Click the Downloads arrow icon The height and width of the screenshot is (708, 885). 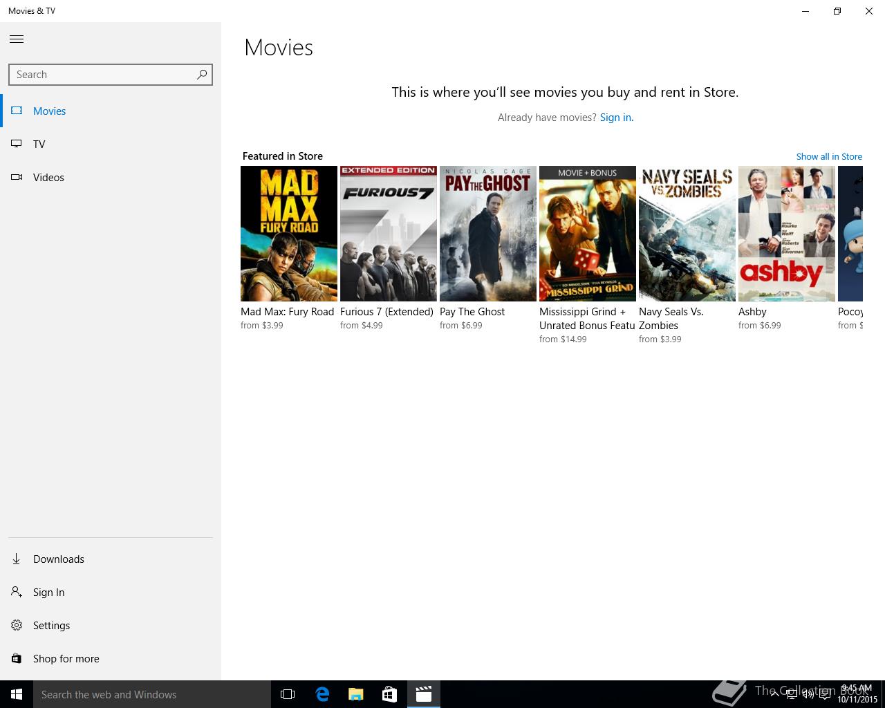(17, 559)
